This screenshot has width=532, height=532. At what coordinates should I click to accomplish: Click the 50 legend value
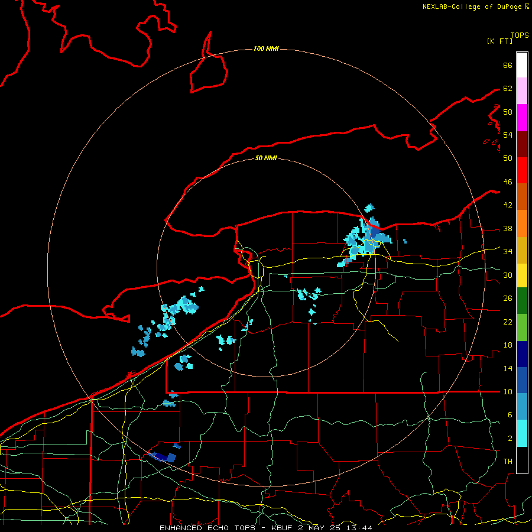tap(508, 158)
